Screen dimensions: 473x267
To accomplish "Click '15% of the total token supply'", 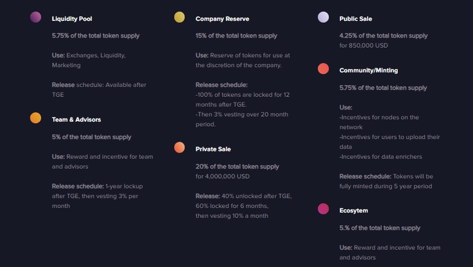I will tap(236, 35).
